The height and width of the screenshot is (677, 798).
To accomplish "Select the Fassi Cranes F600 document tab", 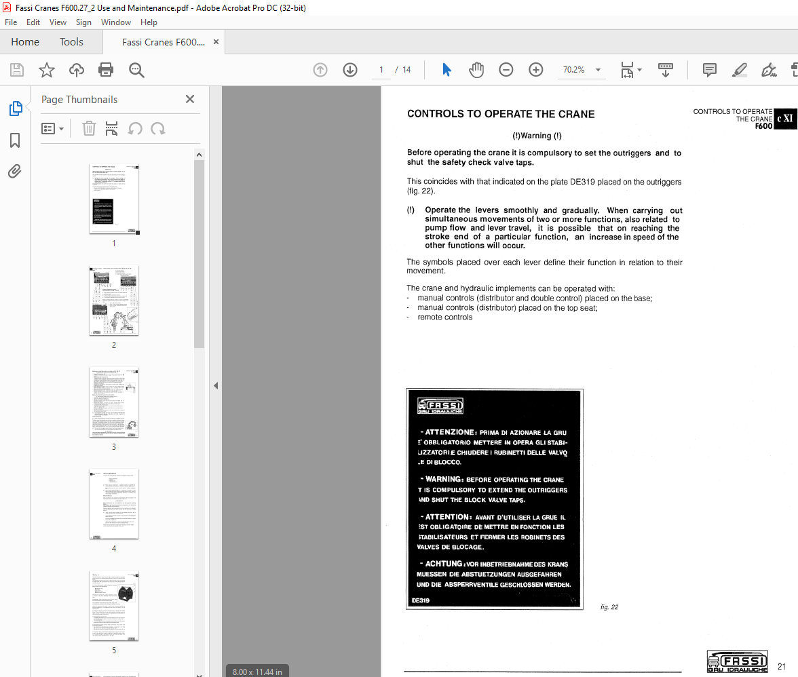I will [164, 42].
